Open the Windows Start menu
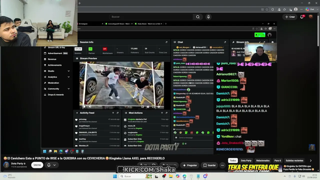The height and width of the screenshot is (180, 320). pyautogui.click(x=115, y=176)
